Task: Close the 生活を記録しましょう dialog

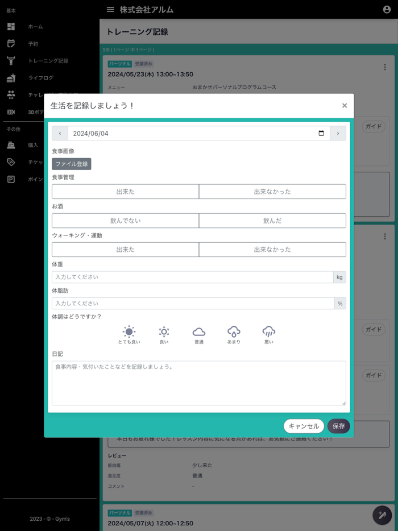Action: pos(345,105)
